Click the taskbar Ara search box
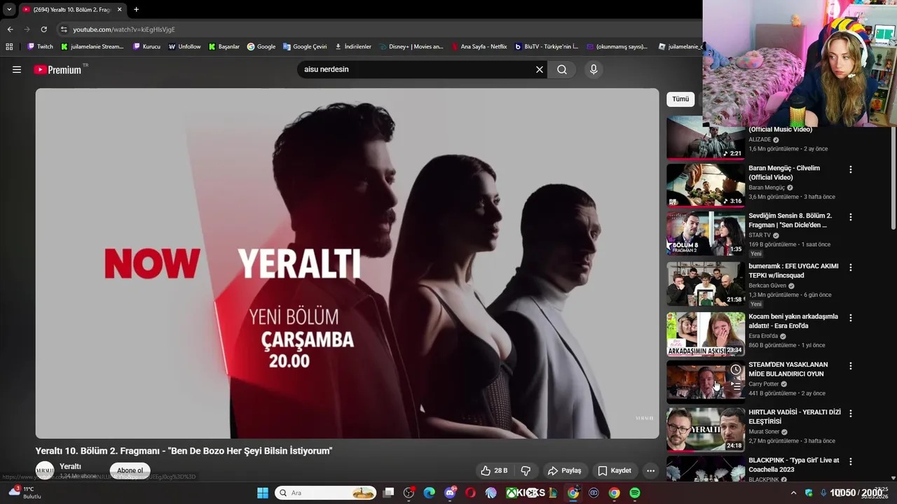 pyautogui.click(x=325, y=493)
